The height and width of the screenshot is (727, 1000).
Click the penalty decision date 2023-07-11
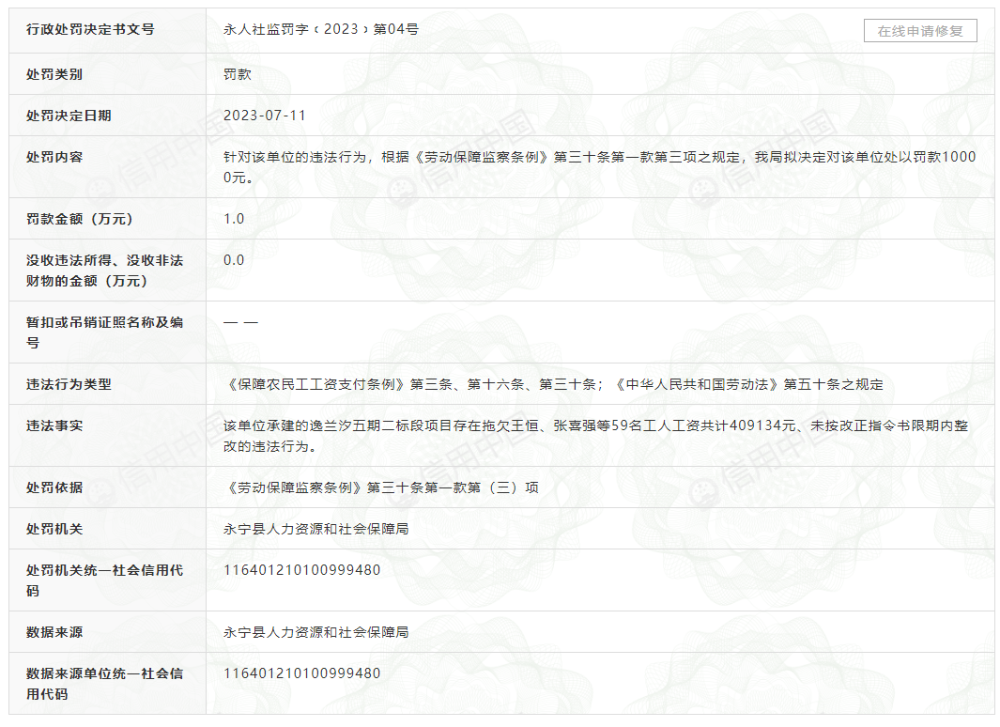[265, 116]
